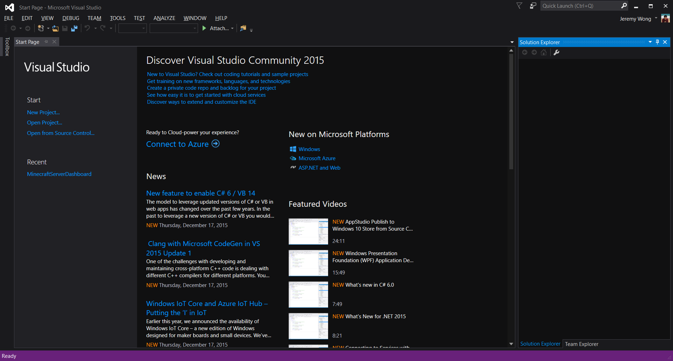This screenshot has width=673, height=361.
Task: Open the Undo history dropdown arrow
Action: coord(95,28)
